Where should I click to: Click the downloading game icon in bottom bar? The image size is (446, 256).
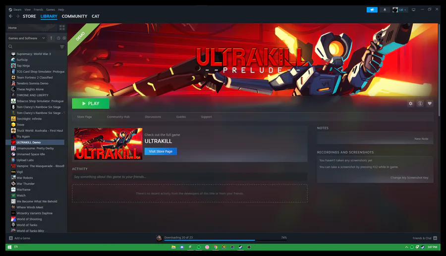(x=159, y=238)
